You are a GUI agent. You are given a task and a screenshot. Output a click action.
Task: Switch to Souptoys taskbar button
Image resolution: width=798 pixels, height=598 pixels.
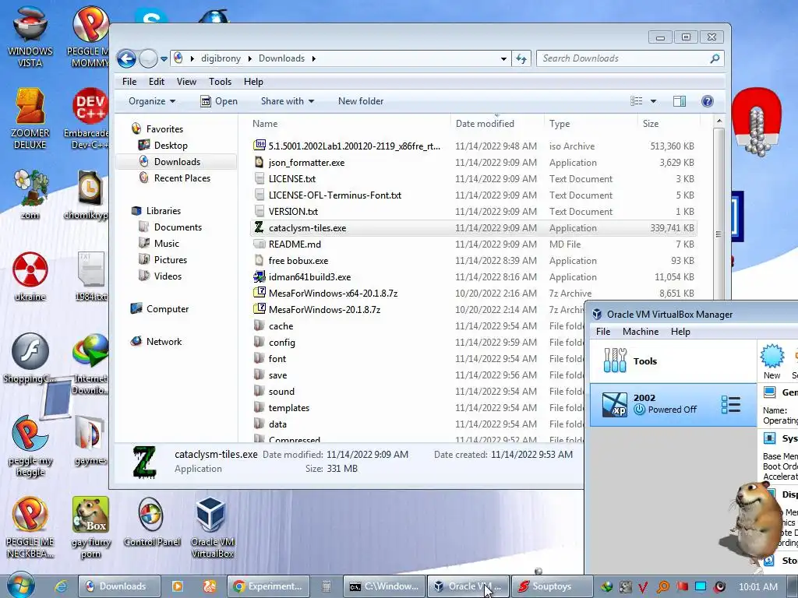pos(552,586)
